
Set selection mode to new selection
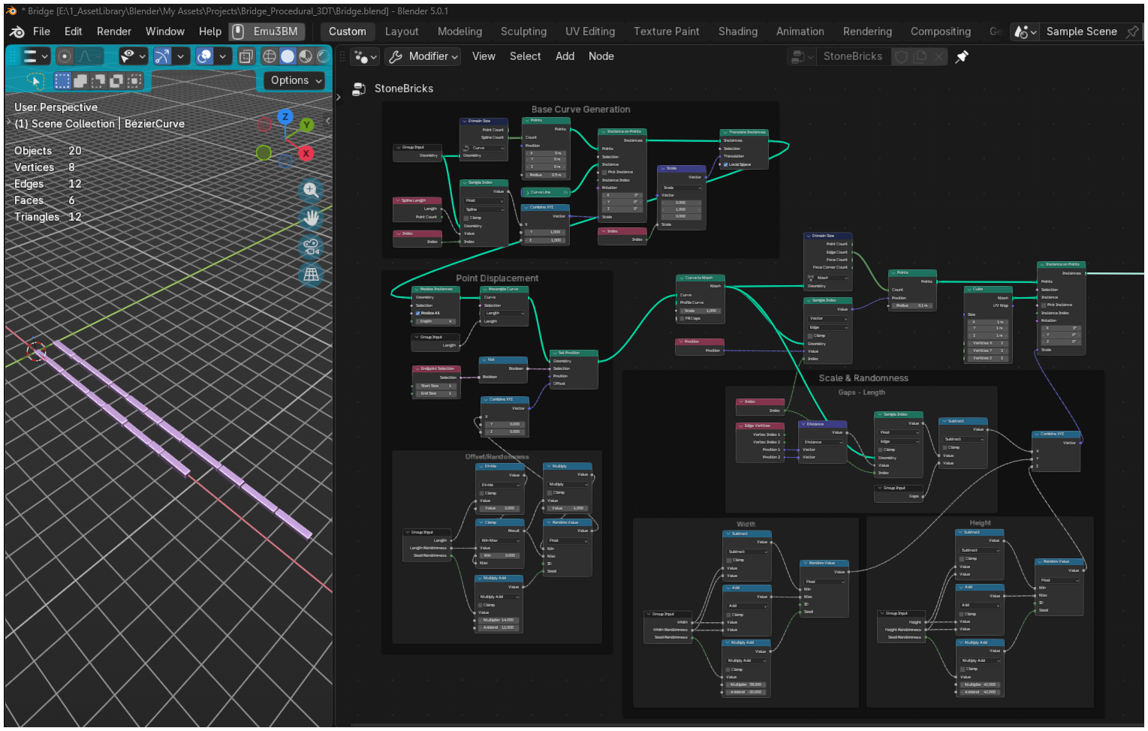click(x=62, y=80)
